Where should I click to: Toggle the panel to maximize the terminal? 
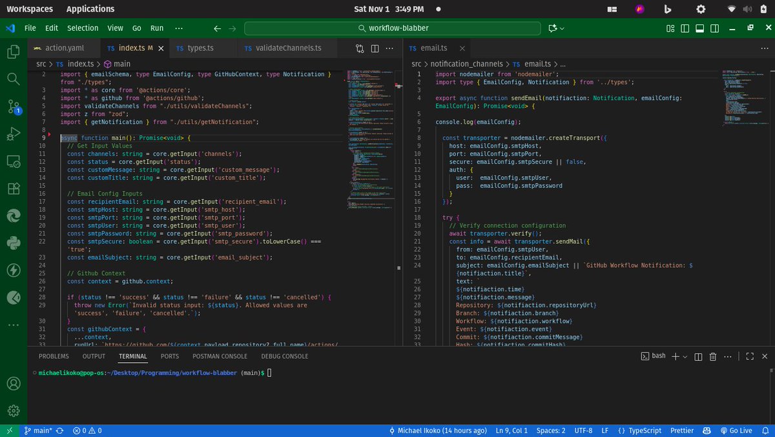pyautogui.click(x=750, y=356)
